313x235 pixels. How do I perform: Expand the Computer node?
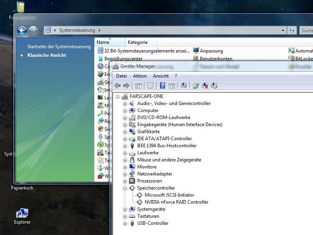click(125, 111)
